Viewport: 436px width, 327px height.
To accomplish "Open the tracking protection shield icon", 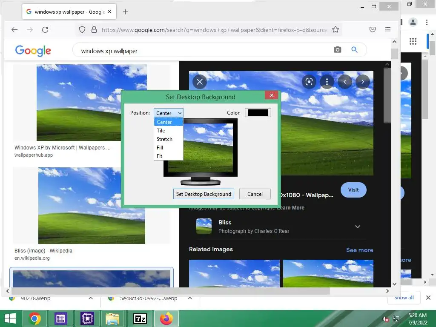I will [82, 29].
